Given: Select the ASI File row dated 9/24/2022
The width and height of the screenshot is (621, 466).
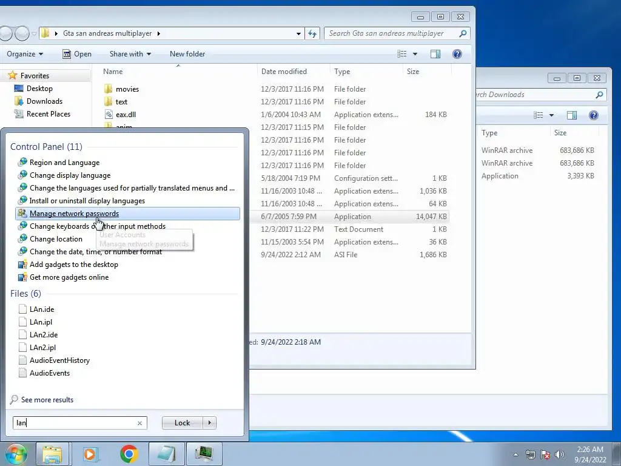Looking at the screenshot, I should coord(350,255).
